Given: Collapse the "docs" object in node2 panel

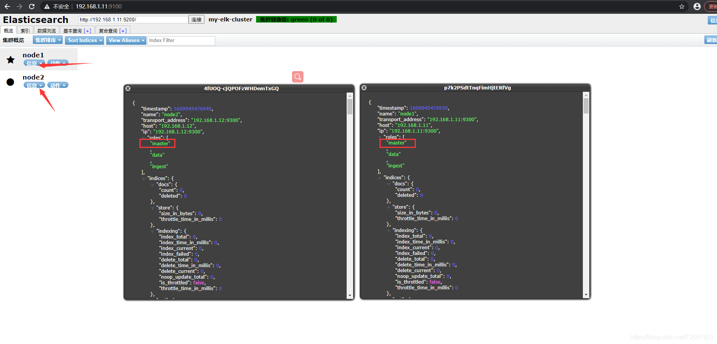Looking at the screenshot, I should coord(152,185).
